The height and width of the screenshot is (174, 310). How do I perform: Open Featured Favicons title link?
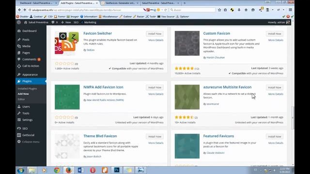click(x=218, y=136)
